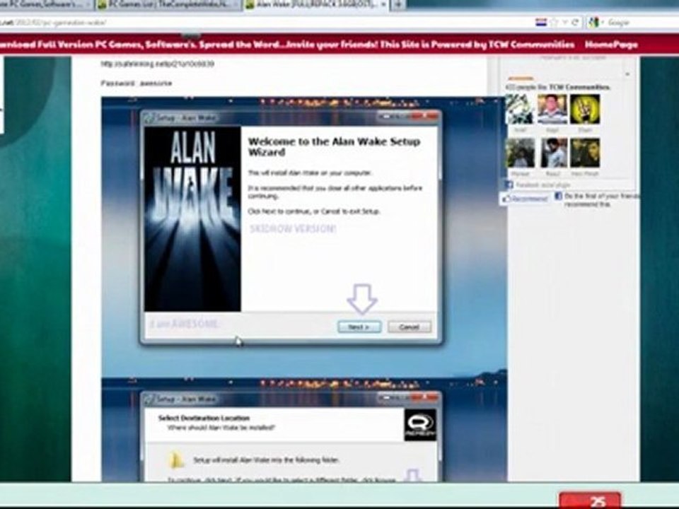Bookmark the page with the star icon
This screenshot has width=679, height=509.
pos(554,23)
